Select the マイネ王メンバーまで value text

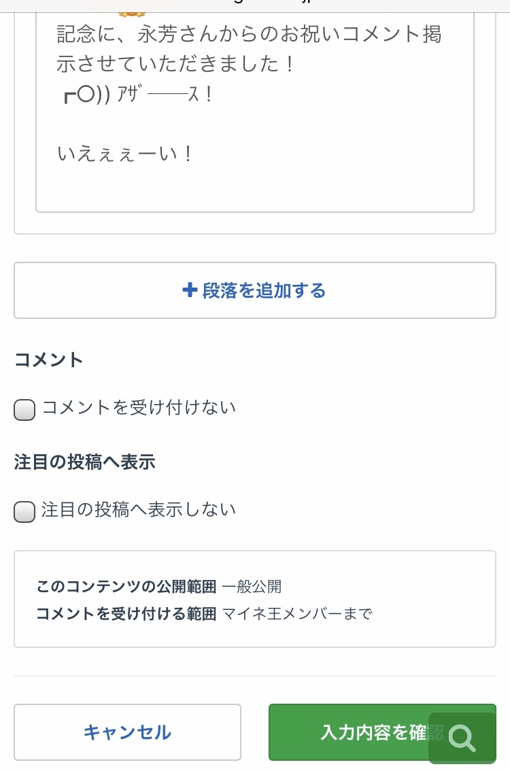tap(297, 614)
